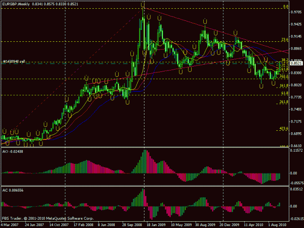Select the #1438940 sell order label
304x228 pixels.
click(x=14, y=61)
